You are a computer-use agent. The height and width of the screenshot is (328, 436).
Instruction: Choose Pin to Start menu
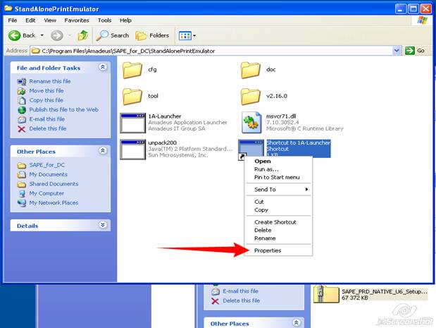point(278,177)
